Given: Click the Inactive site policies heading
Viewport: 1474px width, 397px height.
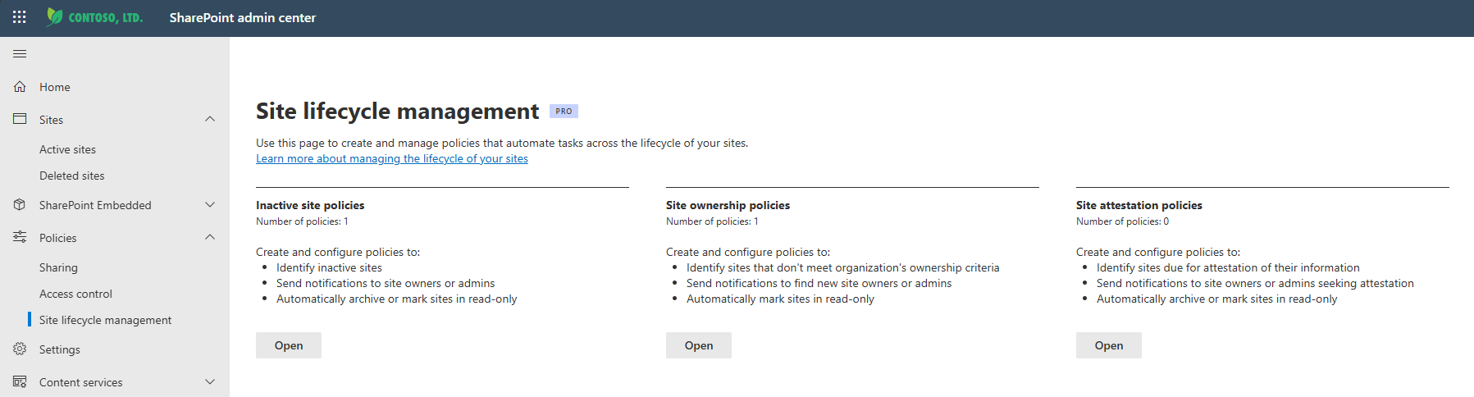Looking at the screenshot, I should (310, 205).
